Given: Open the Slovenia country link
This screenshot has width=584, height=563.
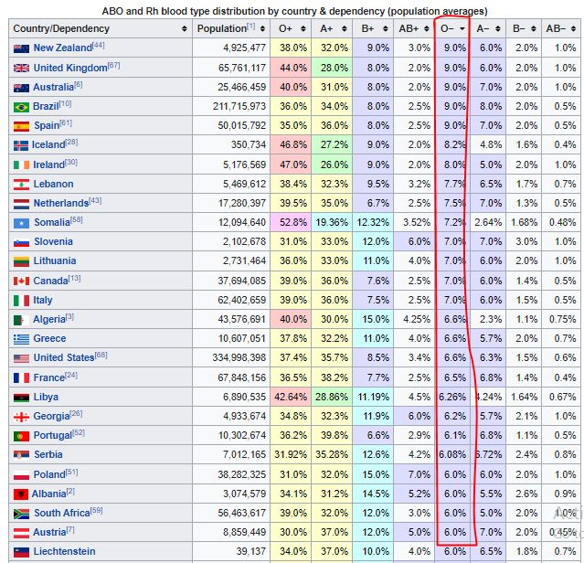Looking at the screenshot, I should pos(53,241).
